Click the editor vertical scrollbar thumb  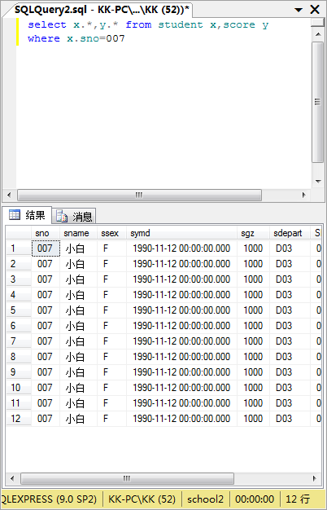point(317,102)
